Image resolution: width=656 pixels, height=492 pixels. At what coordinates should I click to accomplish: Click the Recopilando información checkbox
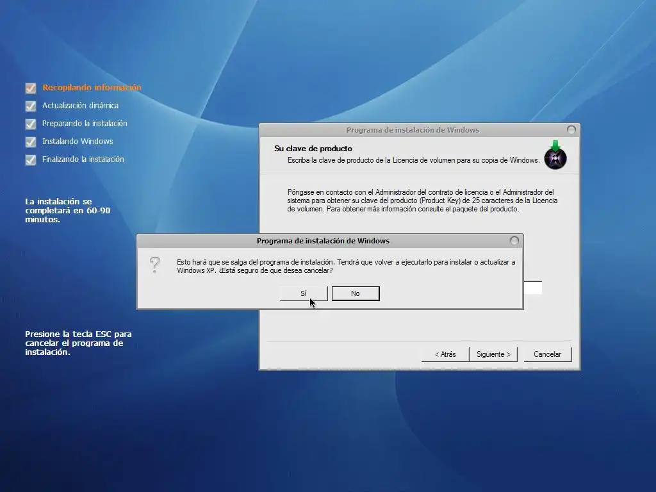(31, 88)
